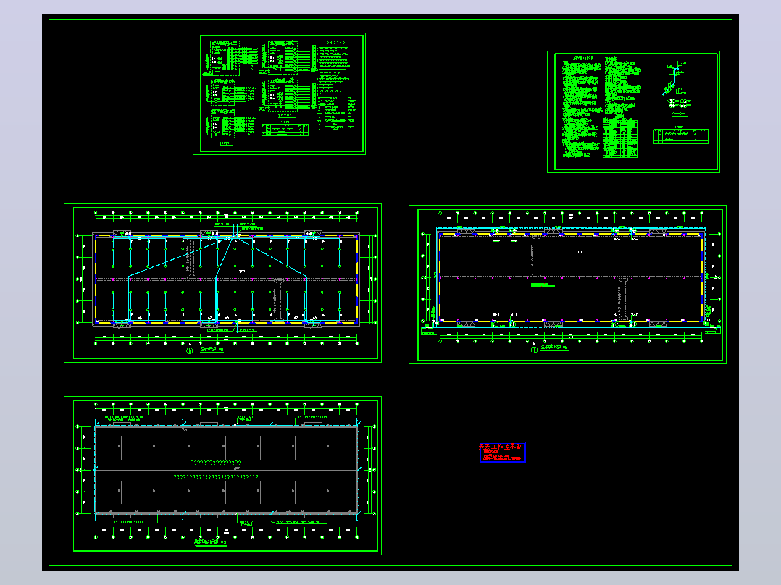The width and height of the screenshot is (781, 585).
Task: Select the cyan wiring floor plan sheet
Action: (222, 283)
